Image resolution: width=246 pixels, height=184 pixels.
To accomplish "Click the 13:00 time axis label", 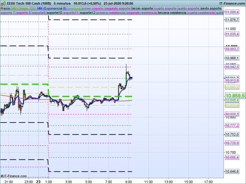I will pyautogui.click(x=169, y=182).
